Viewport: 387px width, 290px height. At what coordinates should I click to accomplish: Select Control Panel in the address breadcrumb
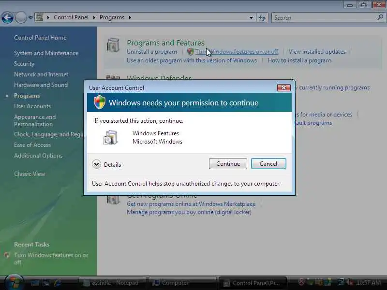pyautogui.click(x=71, y=17)
